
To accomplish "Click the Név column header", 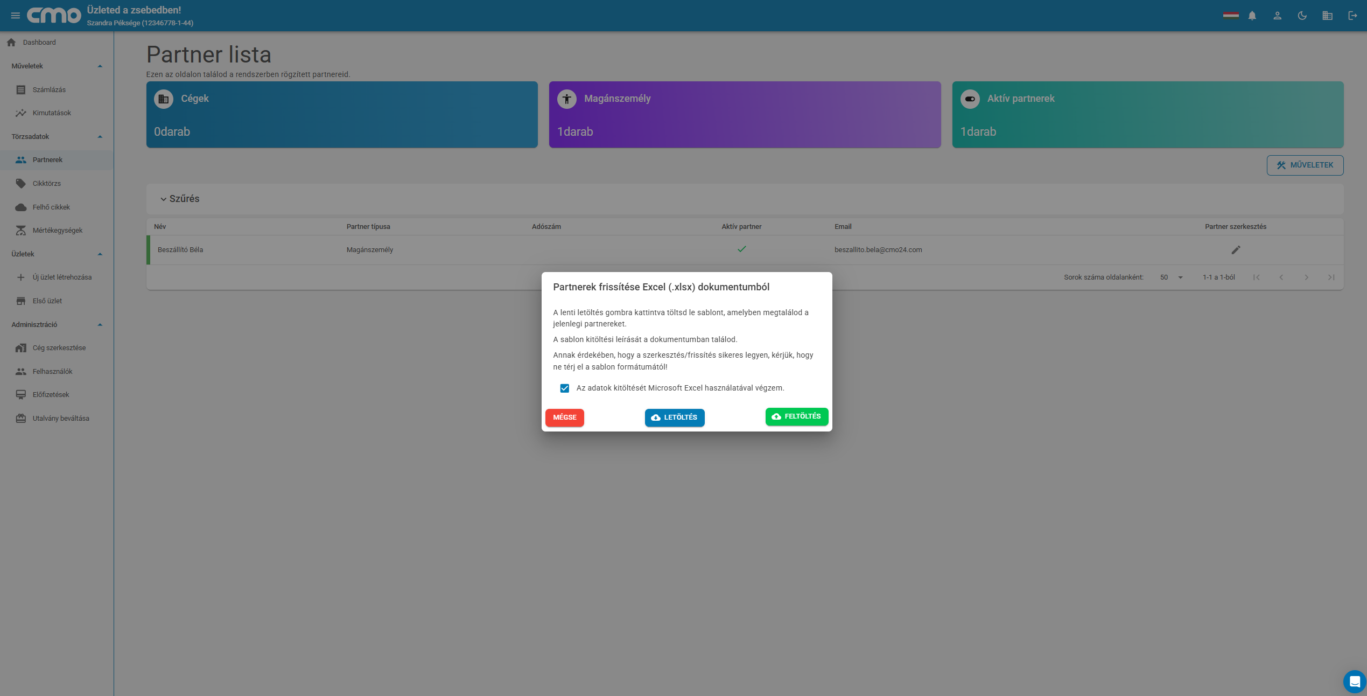I will pos(160,227).
